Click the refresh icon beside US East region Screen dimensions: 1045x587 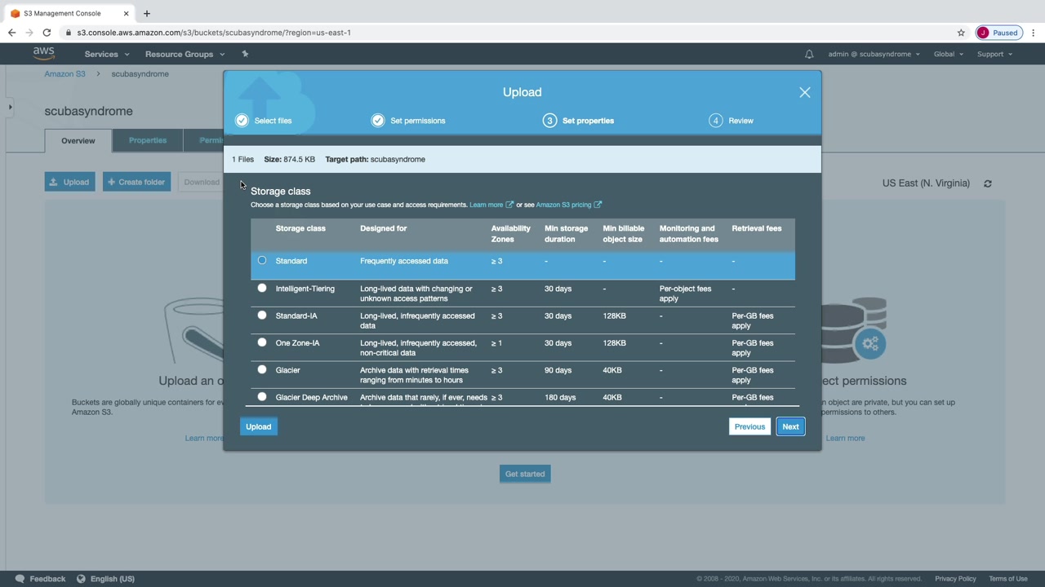pyautogui.click(x=988, y=183)
